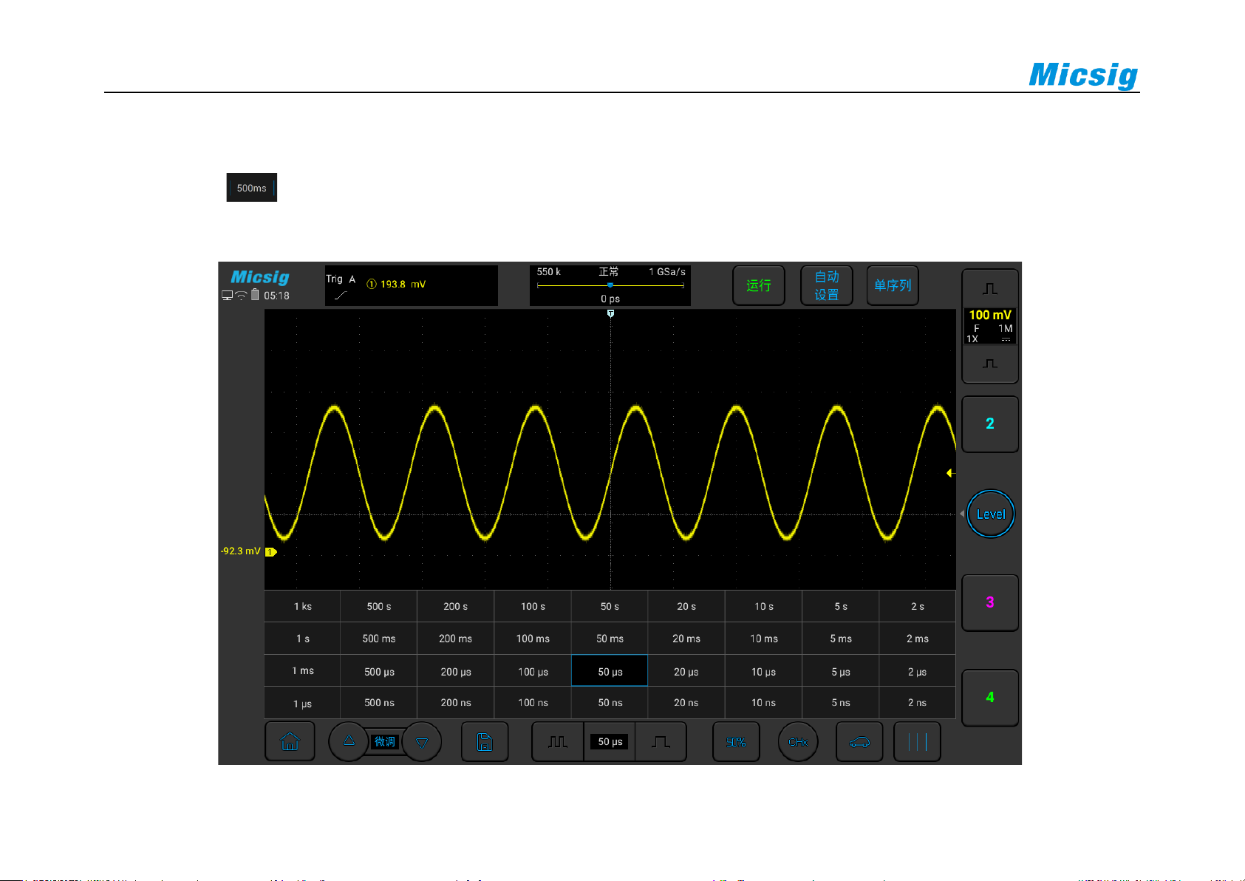Click the car automotive preset icon
1245x881 pixels.
tap(859, 741)
